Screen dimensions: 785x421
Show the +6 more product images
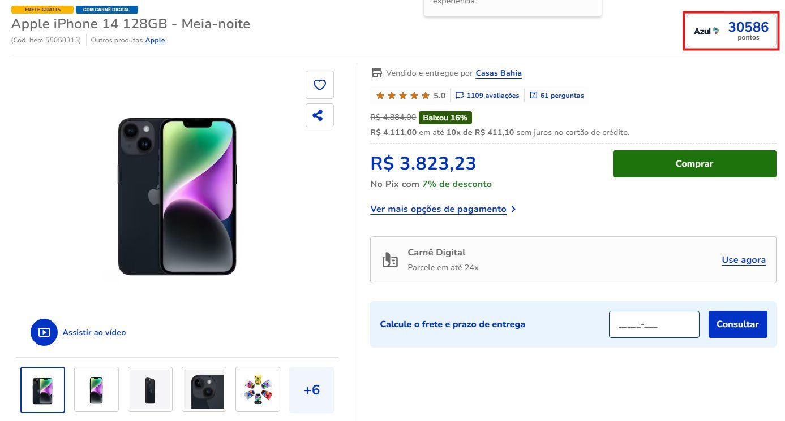pos(311,390)
